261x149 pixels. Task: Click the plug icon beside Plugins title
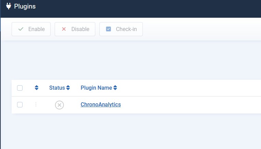click(9, 6)
